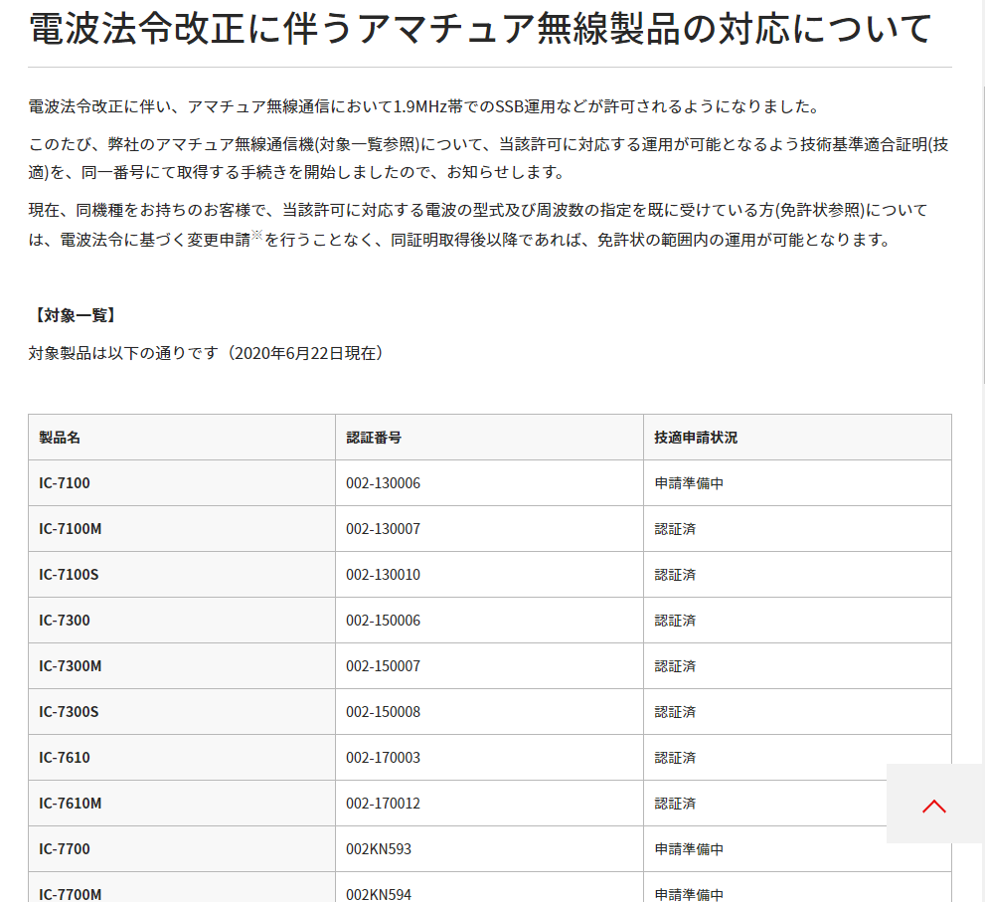Click certification number 002-170012
The width and height of the screenshot is (985, 902).
click(384, 804)
